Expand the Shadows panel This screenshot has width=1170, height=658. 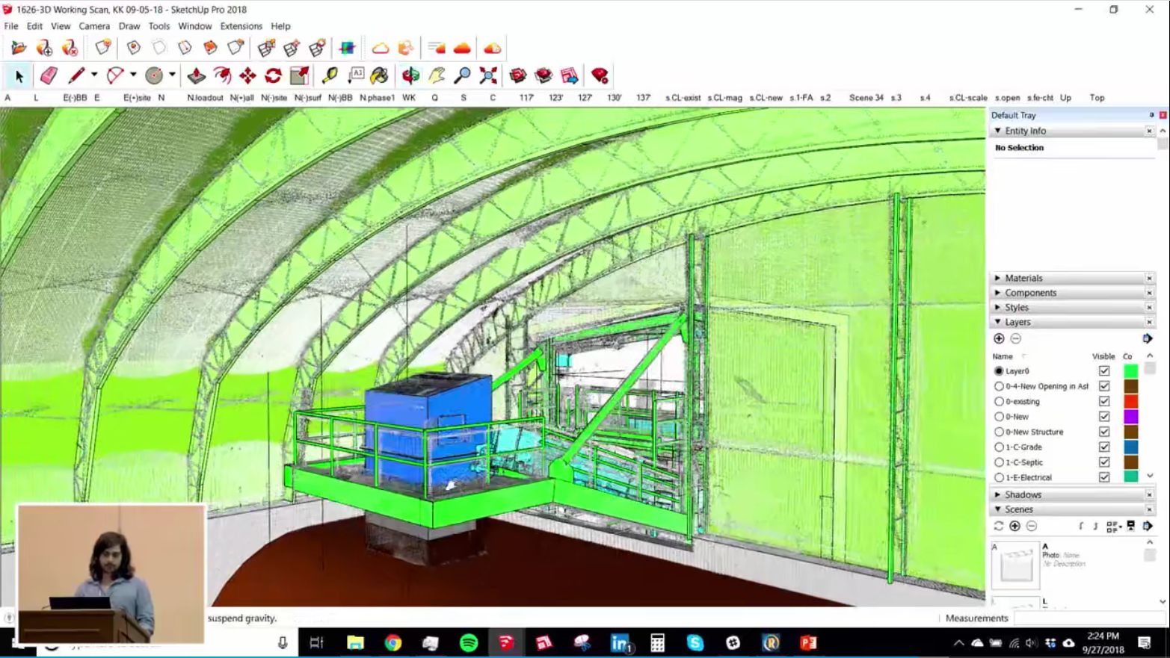pyautogui.click(x=1022, y=494)
